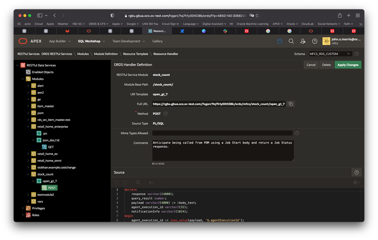Open the search icon in the APEX header
Screen dimensions: 378x240
[291, 41]
